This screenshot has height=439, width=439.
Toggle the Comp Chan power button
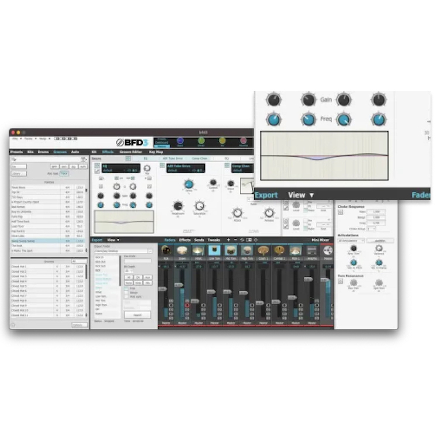point(227,166)
